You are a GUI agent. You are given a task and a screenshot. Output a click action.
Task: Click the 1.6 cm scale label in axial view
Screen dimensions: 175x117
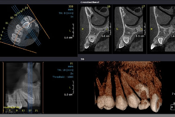pos(68,38)
